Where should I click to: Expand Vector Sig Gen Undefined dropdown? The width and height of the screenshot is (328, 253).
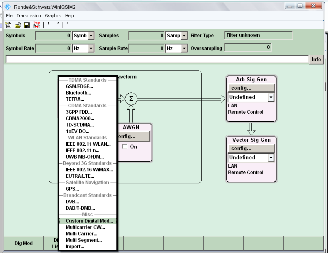(271, 158)
